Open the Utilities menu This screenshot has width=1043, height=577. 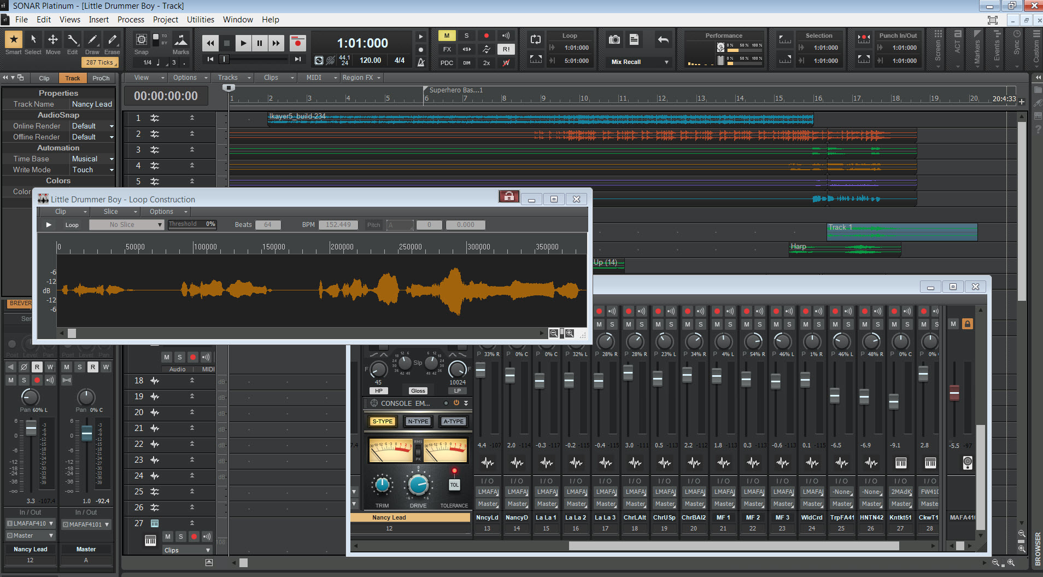[x=201, y=20]
